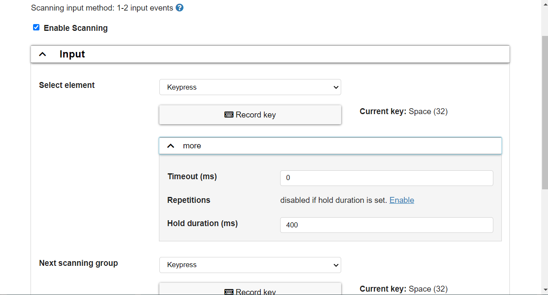Click the up chevron icon beside Input heading
This screenshot has width=548, height=295.
pos(42,54)
